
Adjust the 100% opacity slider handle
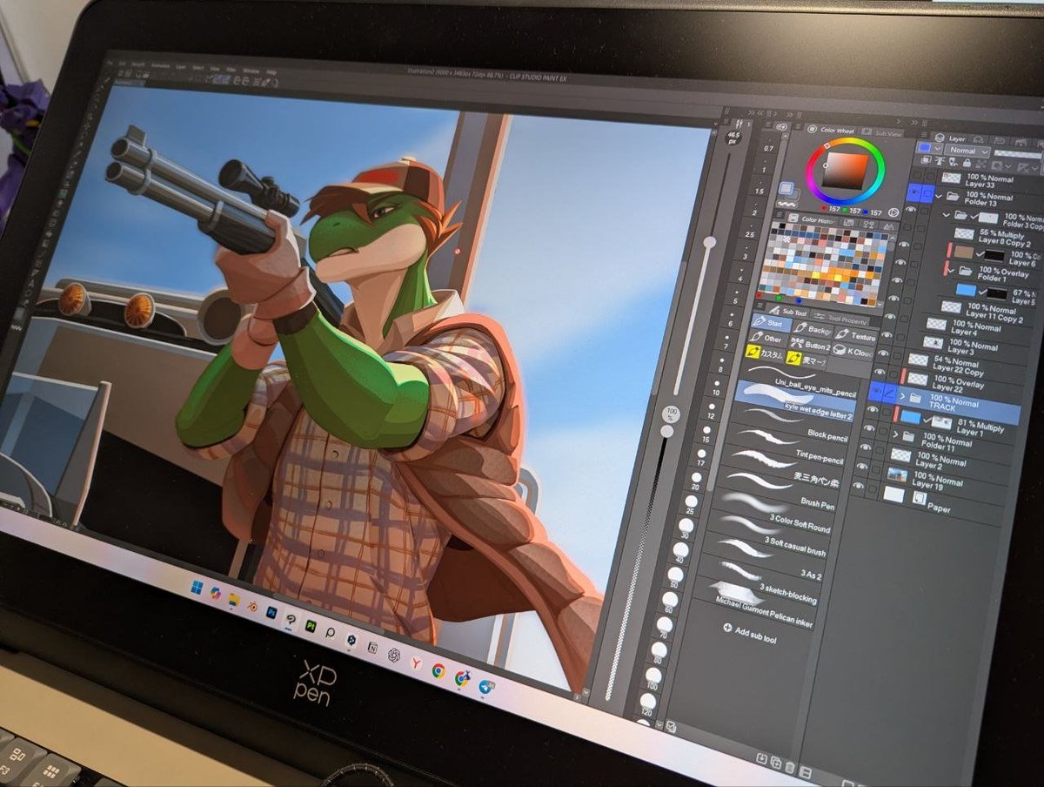pyautogui.click(x=668, y=431)
